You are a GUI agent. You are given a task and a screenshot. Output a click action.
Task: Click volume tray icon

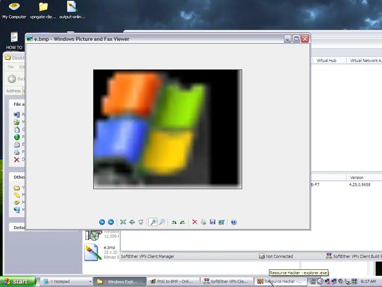(340, 281)
